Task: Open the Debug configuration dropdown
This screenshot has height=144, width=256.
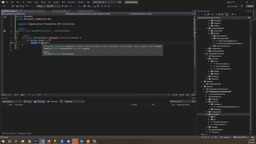Action: tap(41, 6)
